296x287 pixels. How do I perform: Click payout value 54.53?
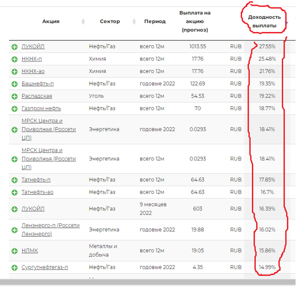point(198,96)
